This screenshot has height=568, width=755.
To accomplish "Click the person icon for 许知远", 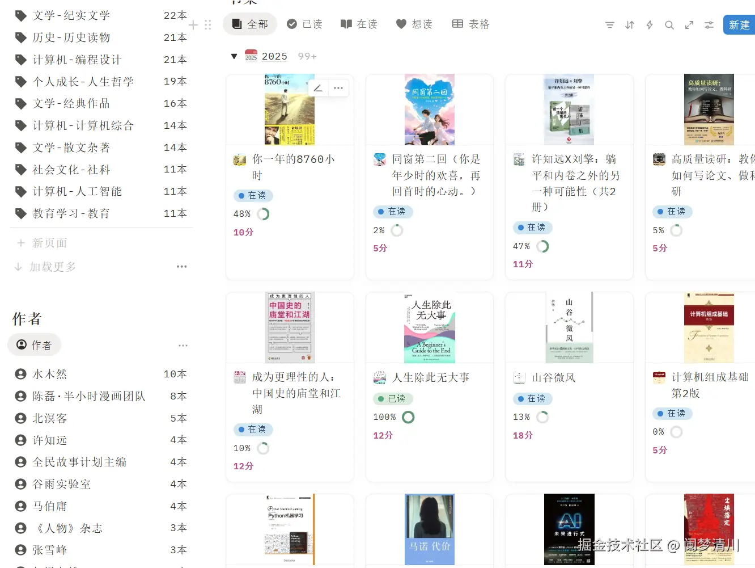I will coord(21,440).
